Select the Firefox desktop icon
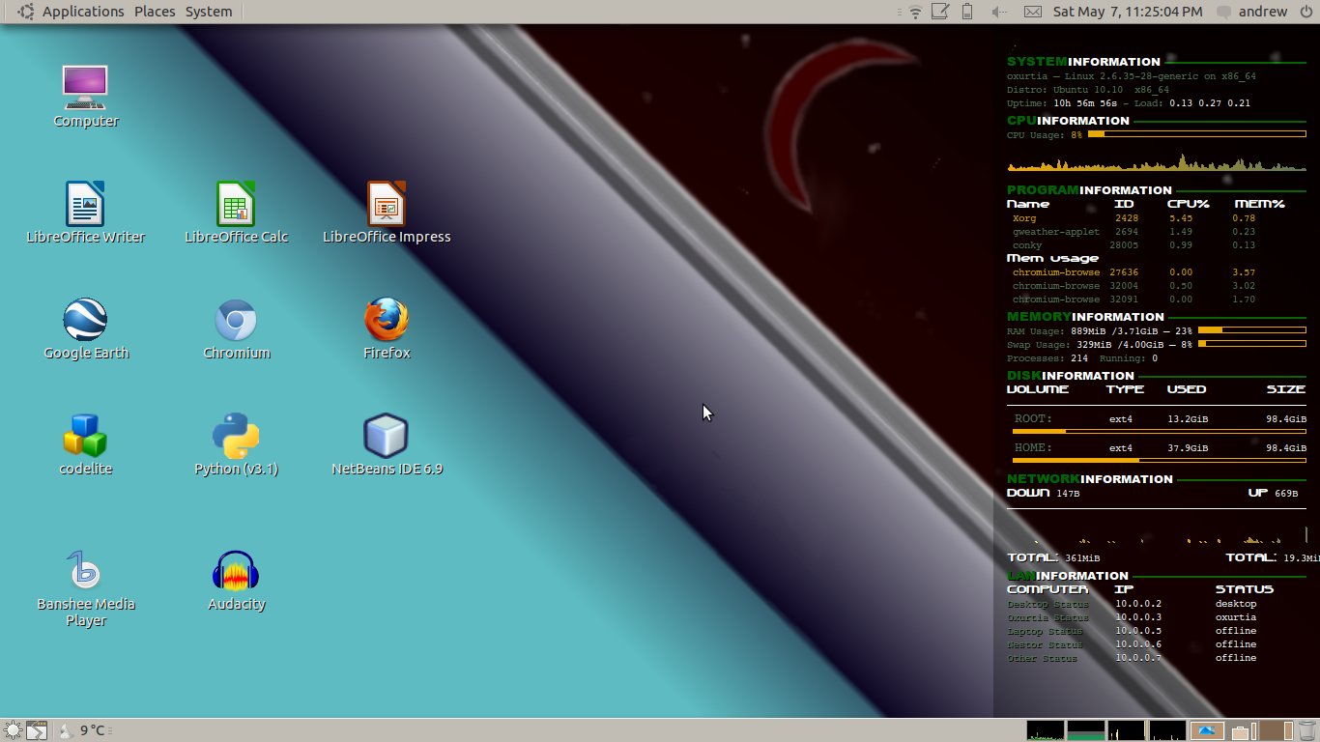Image resolution: width=1320 pixels, height=742 pixels. coord(387,328)
